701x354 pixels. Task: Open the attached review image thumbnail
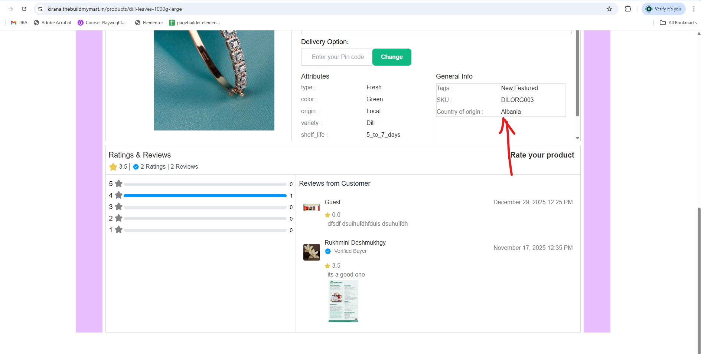(343, 301)
